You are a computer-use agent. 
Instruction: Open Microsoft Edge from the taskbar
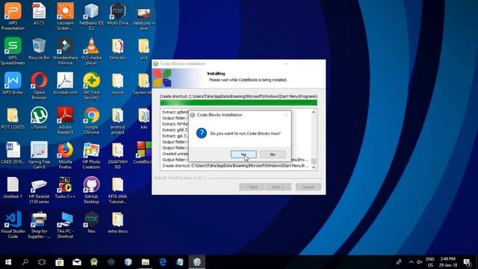tap(163, 262)
